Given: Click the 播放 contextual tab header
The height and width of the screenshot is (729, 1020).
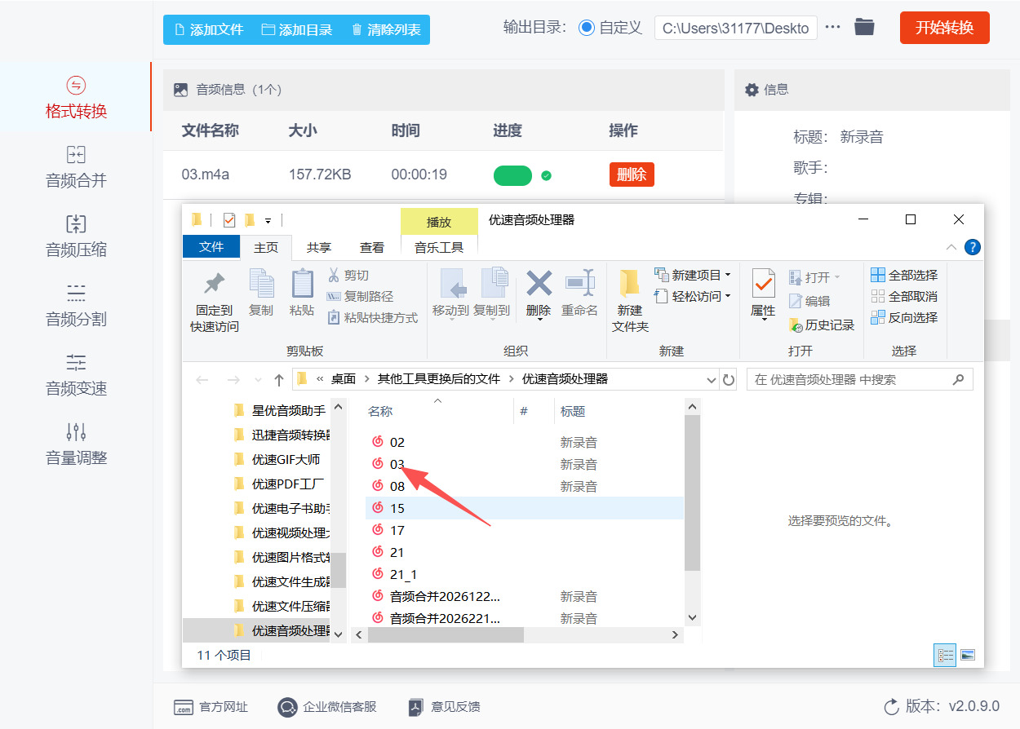Looking at the screenshot, I should point(439,222).
